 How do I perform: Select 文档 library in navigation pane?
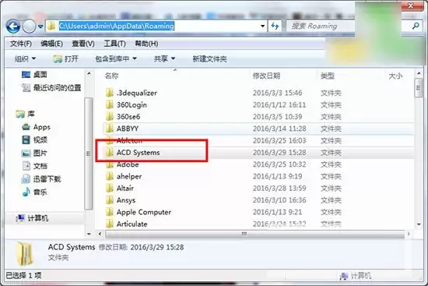coord(34,166)
